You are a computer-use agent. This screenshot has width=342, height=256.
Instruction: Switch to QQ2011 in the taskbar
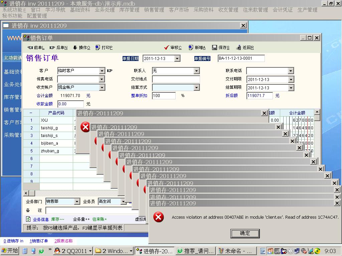(x=73, y=251)
